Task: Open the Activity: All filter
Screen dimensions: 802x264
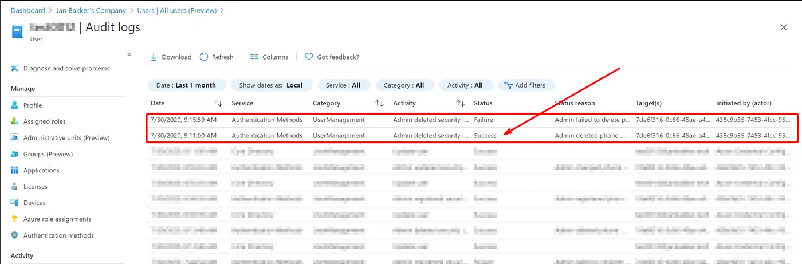Action: 466,85
